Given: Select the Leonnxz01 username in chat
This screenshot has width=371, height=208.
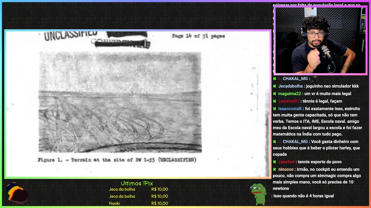Looking at the screenshot, I should coord(288,101).
